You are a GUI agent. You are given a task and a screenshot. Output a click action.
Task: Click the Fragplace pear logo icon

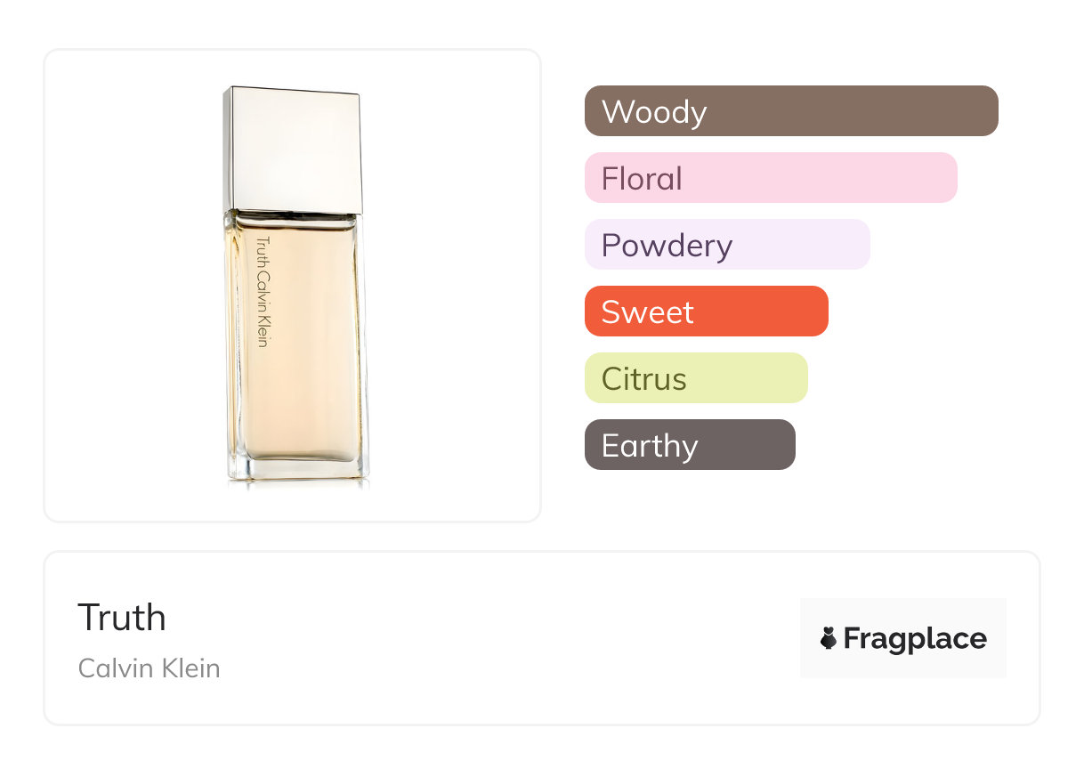point(829,638)
